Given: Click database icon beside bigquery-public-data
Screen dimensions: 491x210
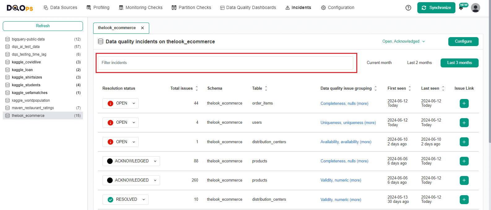Looking at the screenshot, I should tap(7, 39).
